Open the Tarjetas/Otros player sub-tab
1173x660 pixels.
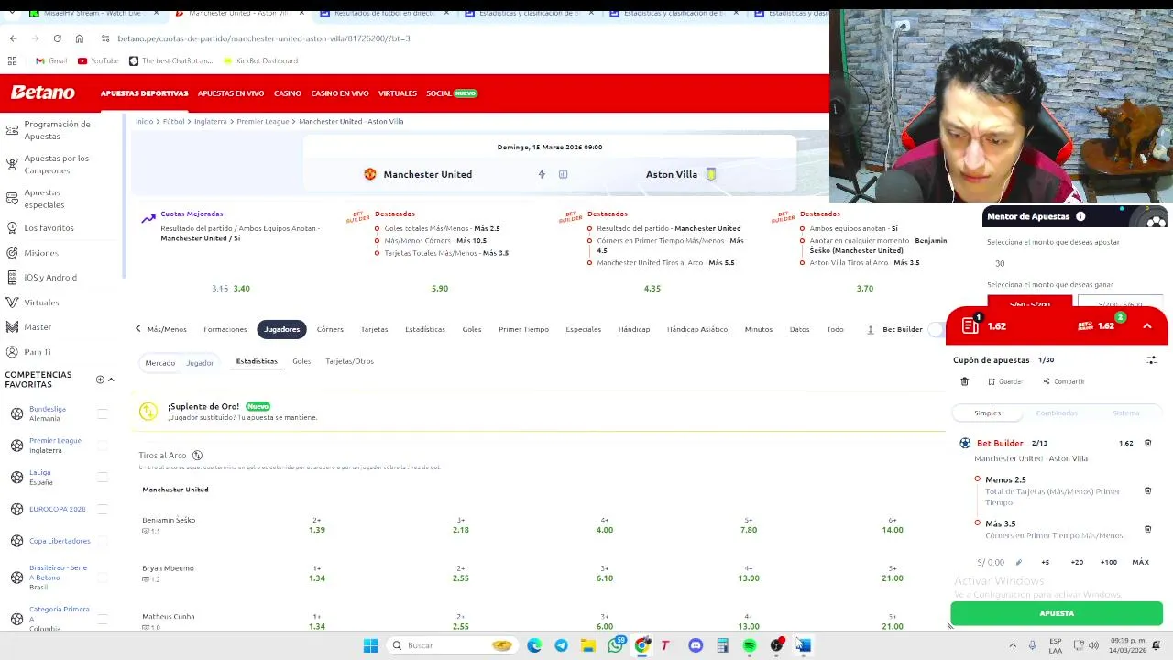[349, 361]
